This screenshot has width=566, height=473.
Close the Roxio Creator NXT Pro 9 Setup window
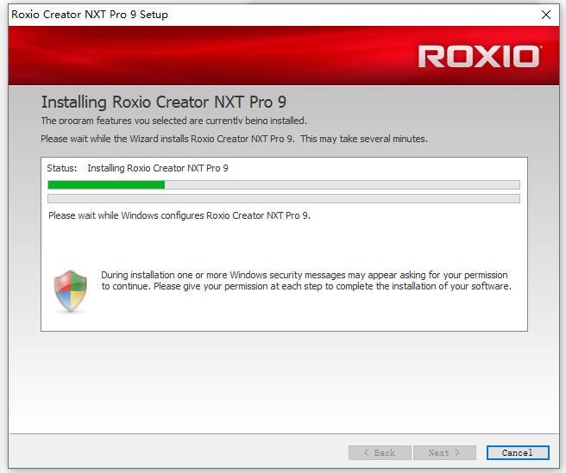click(x=546, y=15)
